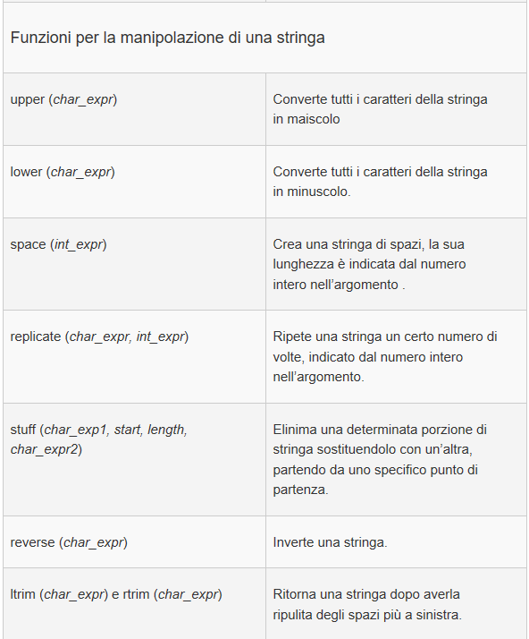This screenshot has width=529, height=639.
Task: Click the 'Elinima una determinata porzione' description
Action: point(380,459)
